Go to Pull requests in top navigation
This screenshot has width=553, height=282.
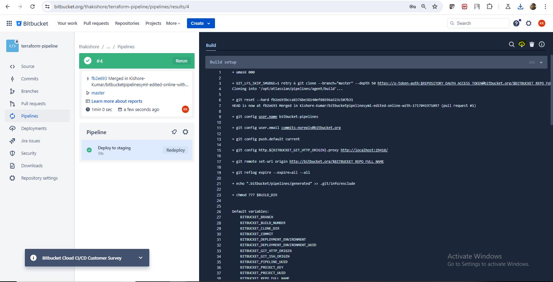(96, 23)
